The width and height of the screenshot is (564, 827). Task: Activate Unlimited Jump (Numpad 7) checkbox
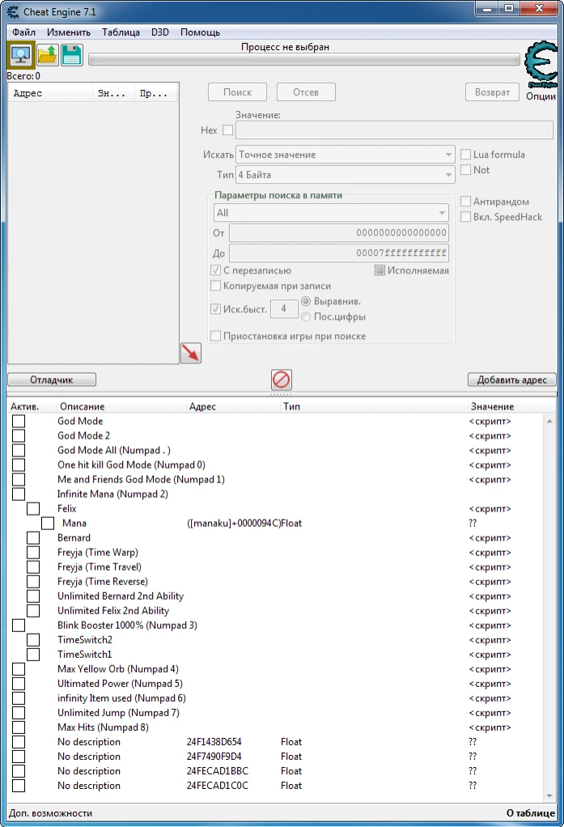(x=19, y=713)
